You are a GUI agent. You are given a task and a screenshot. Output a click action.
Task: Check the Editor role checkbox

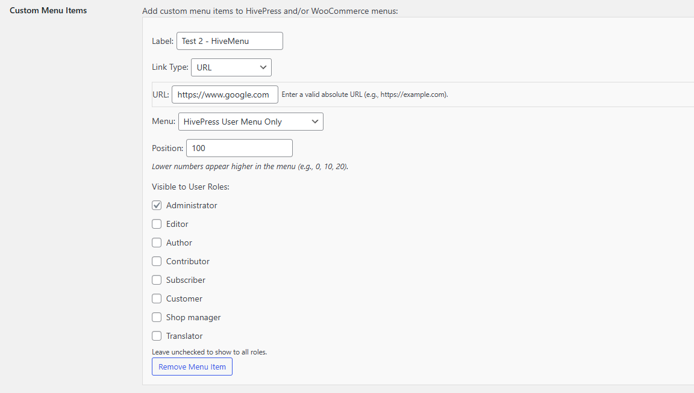pos(157,224)
